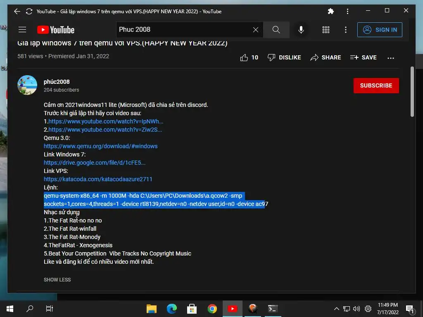Image resolution: width=423 pixels, height=317 pixels.
Task: Run search with the magnifier button
Action: click(276, 30)
